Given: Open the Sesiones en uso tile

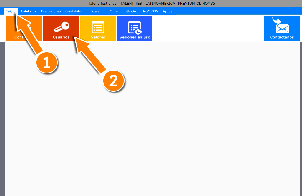Looking at the screenshot, I should tap(135, 28).
